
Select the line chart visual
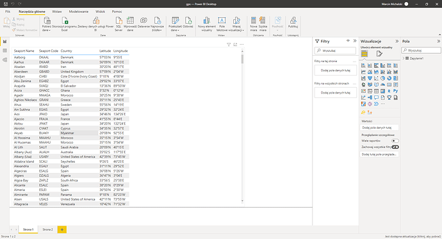click(x=363, y=72)
